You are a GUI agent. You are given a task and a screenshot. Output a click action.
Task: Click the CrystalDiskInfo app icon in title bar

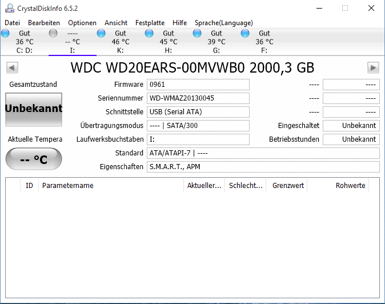(x=10, y=8)
